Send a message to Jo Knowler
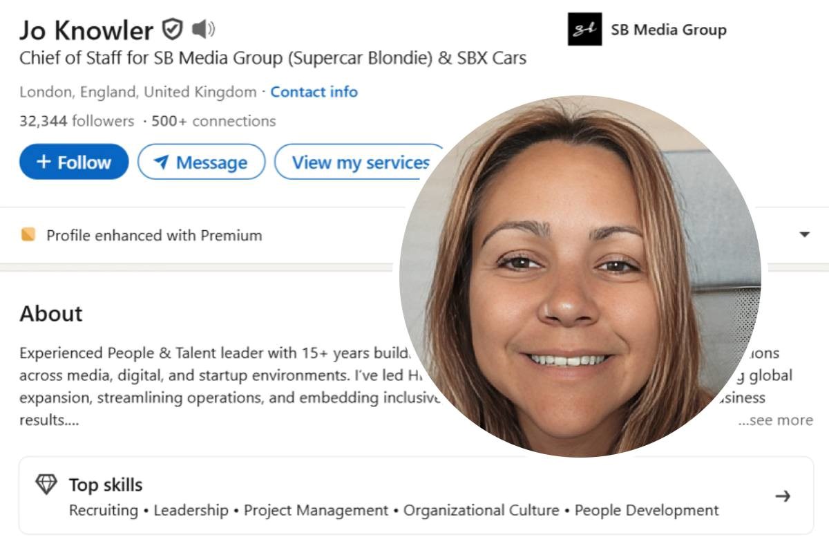The width and height of the screenshot is (829, 553). pos(201,162)
